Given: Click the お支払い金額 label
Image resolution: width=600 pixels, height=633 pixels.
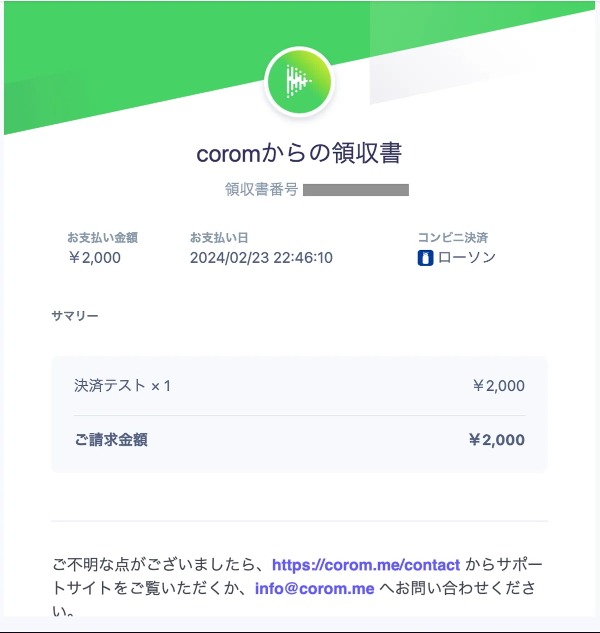Looking at the screenshot, I should pyautogui.click(x=102, y=238).
